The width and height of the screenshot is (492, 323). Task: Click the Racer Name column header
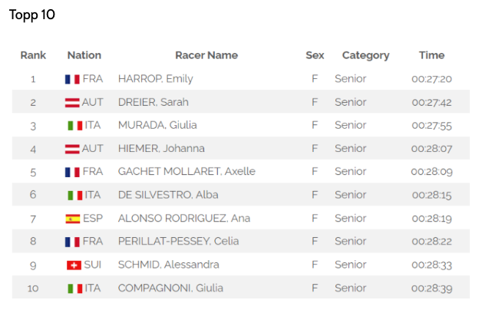206,55
